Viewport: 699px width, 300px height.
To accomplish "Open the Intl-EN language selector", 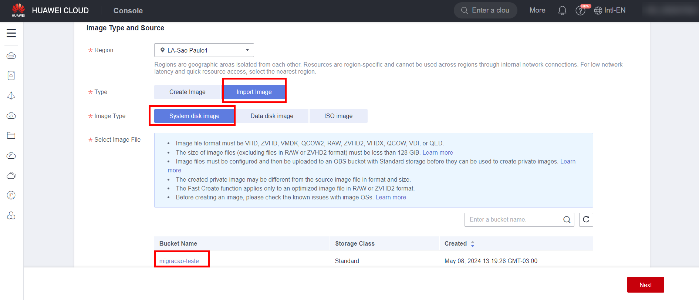I will (x=610, y=11).
